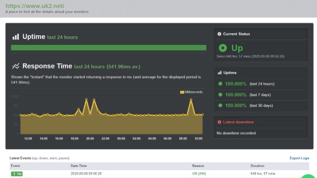The image size is (317, 178).
Task: Click green dot beside last 7 days
Action: click(220, 95)
